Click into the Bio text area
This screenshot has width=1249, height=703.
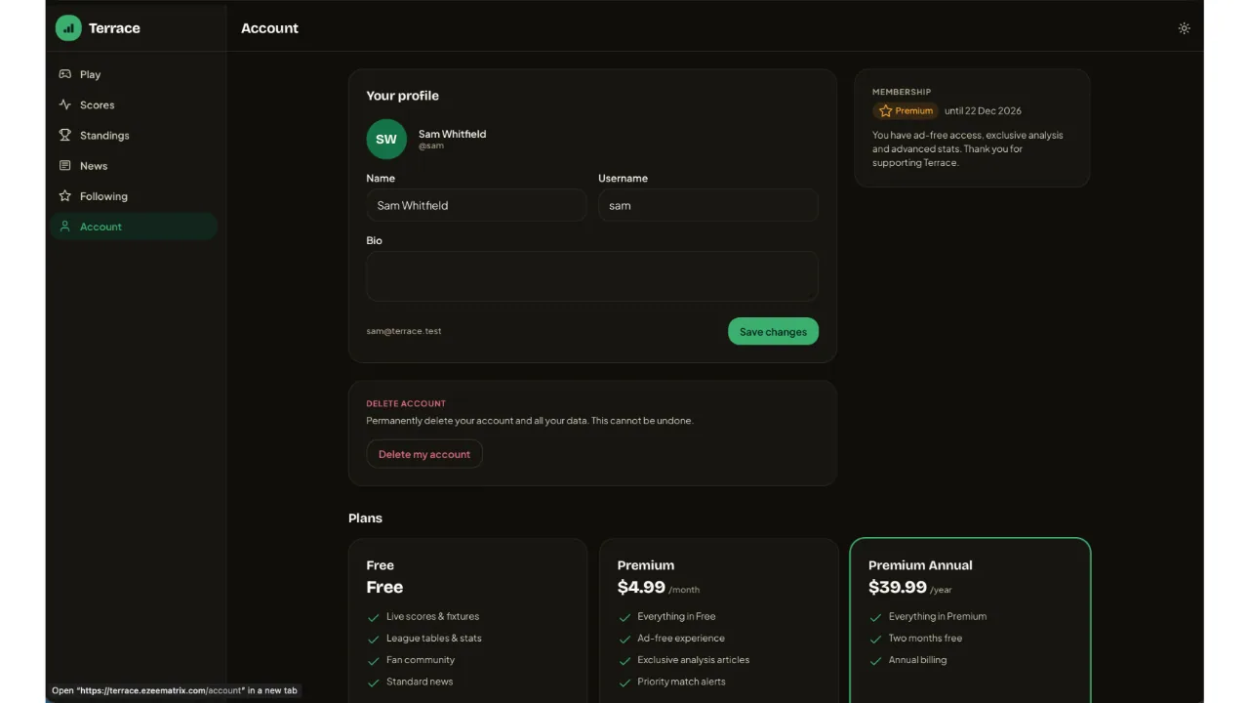[592, 276]
